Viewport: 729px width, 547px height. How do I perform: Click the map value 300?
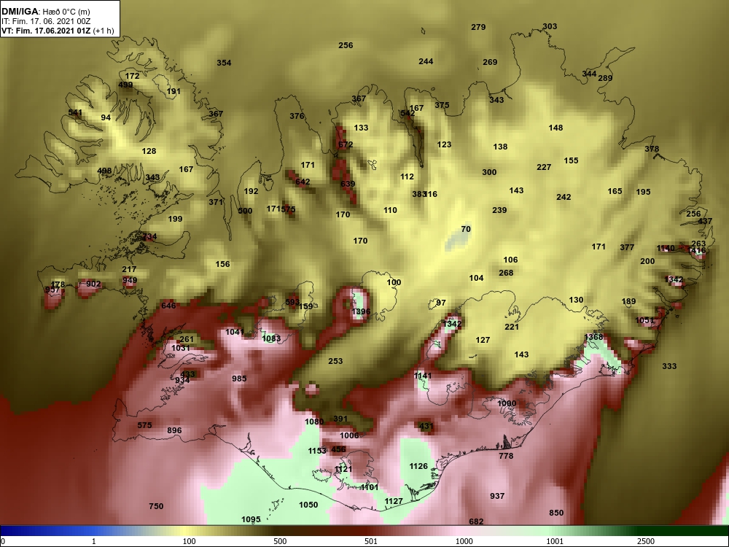489,172
